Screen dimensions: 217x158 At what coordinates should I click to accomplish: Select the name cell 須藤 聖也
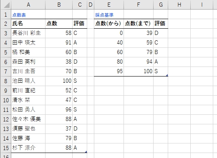[28, 129]
